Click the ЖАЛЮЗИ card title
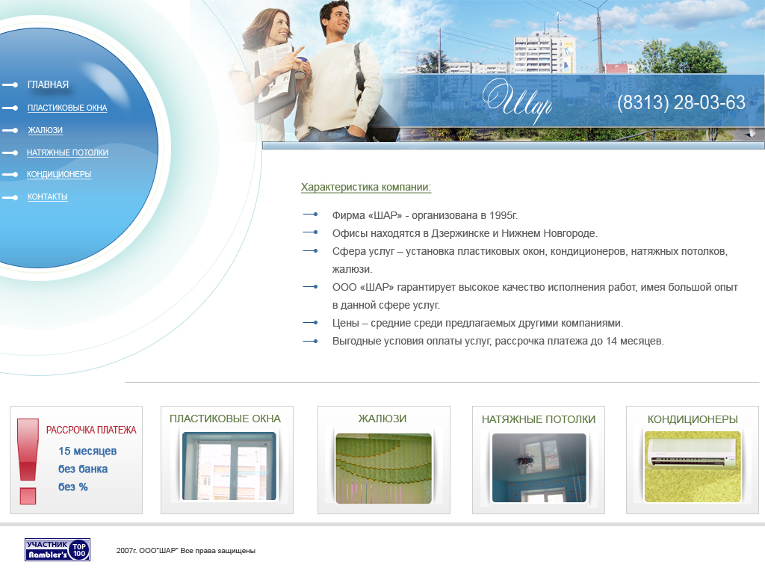This screenshot has width=765, height=574. [382, 419]
